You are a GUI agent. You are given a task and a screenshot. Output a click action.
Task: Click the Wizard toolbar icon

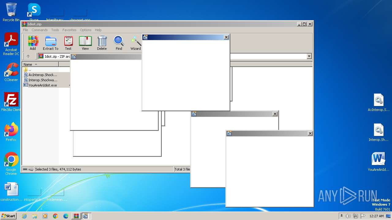click(136, 43)
